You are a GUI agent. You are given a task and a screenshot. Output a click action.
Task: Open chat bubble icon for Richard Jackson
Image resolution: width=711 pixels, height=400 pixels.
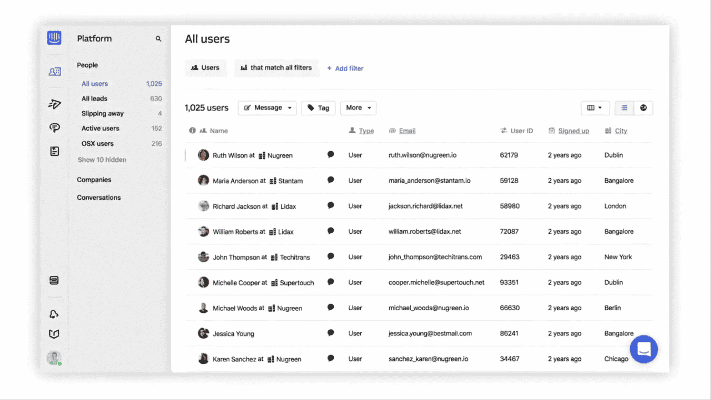pyautogui.click(x=331, y=206)
